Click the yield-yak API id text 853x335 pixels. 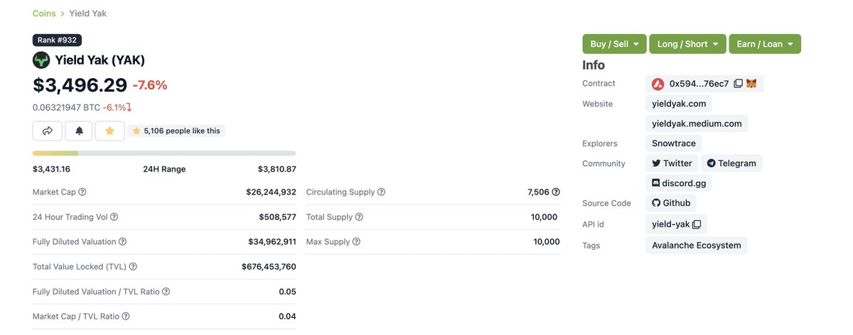tap(671, 224)
